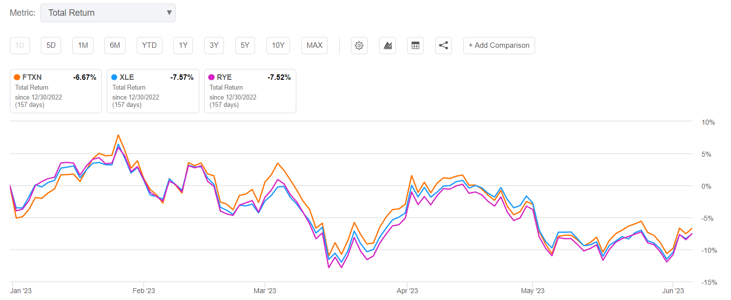Switch to the YTD time range

coord(149,45)
